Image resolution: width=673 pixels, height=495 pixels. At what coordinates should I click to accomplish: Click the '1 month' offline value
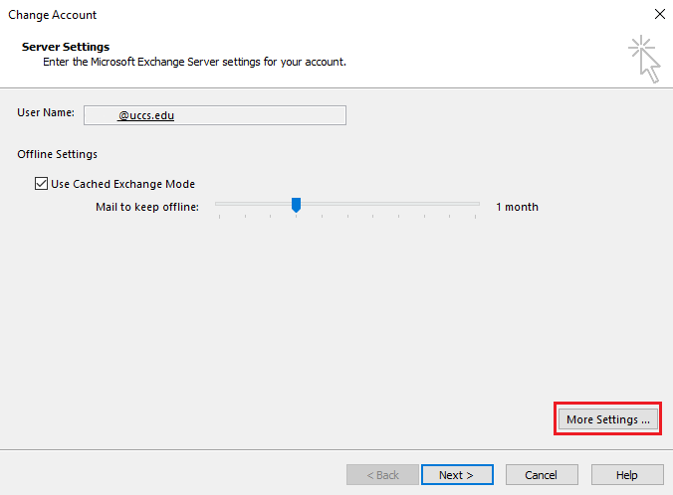click(x=517, y=207)
